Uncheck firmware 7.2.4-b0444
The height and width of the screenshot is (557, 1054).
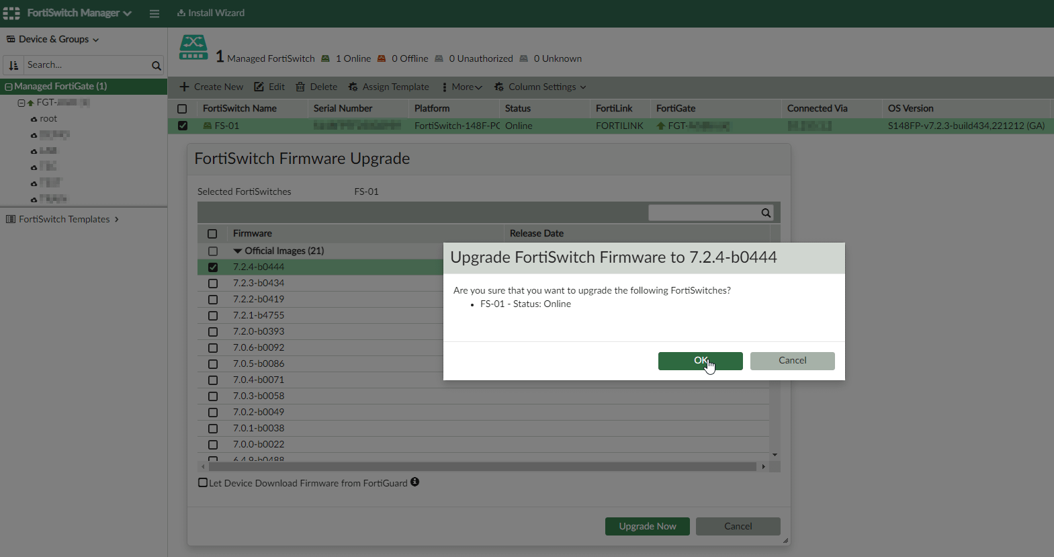pos(213,267)
